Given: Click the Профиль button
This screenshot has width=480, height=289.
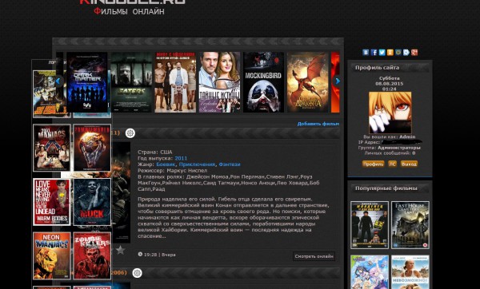Looking at the screenshot, I should [x=373, y=164].
